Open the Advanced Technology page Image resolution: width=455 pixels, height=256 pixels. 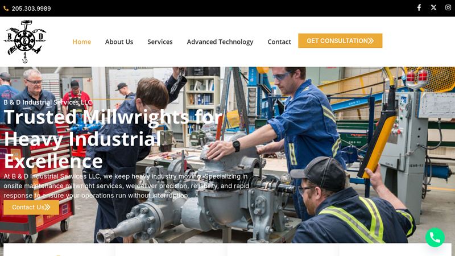tap(220, 42)
